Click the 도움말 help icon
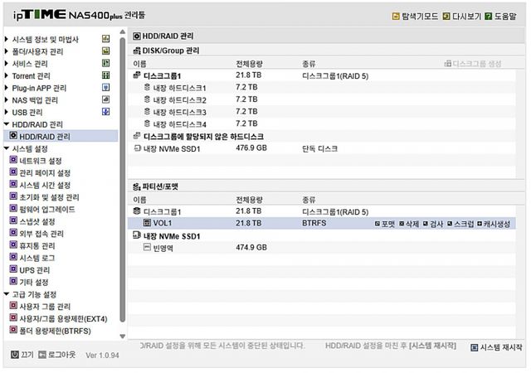 [489, 16]
